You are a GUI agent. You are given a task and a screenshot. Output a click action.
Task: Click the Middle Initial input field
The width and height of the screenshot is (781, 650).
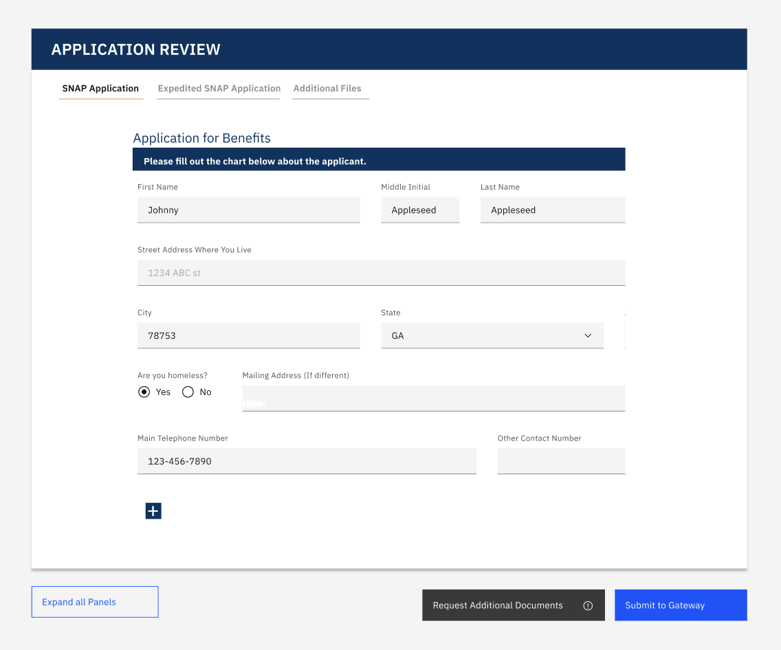pos(420,210)
